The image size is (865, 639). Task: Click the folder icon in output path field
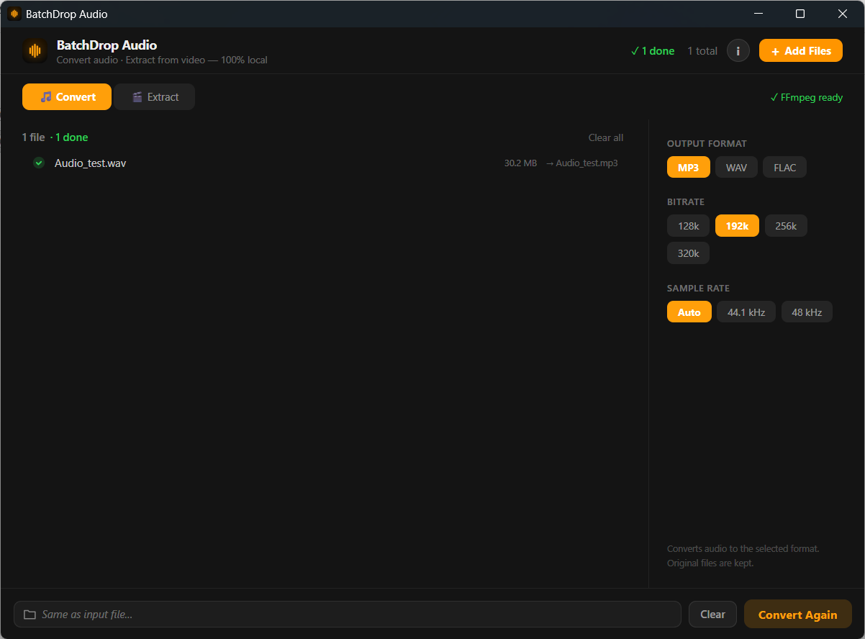tap(30, 615)
